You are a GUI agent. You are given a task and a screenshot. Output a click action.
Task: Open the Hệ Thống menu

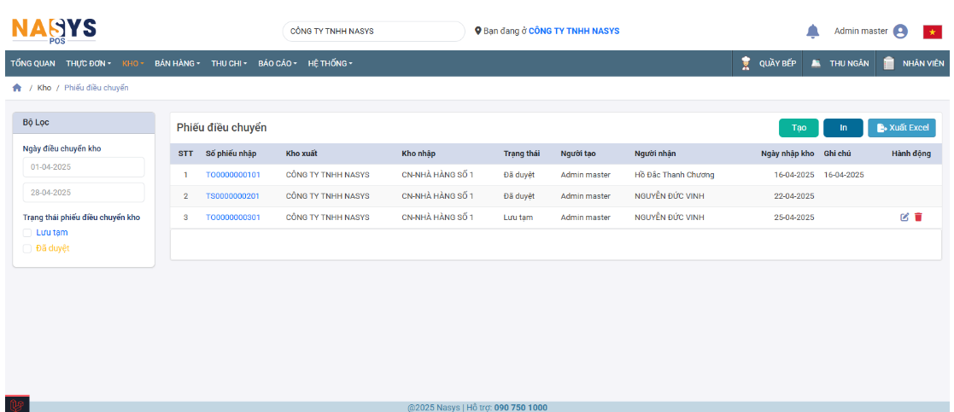(330, 63)
